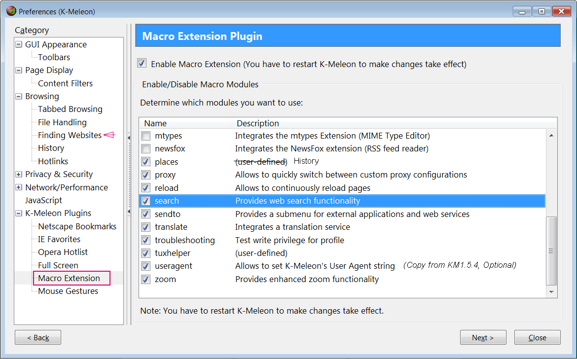
Task: Click the K-Meleon app icon in title bar
Action: click(11, 11)
